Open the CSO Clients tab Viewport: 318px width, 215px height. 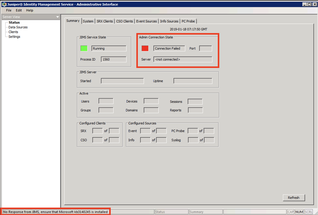pos(125,21)
